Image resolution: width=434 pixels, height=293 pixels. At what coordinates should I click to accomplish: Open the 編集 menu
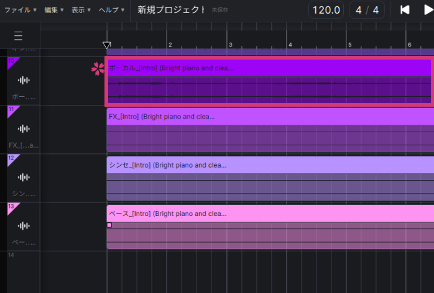coord(55,10)
